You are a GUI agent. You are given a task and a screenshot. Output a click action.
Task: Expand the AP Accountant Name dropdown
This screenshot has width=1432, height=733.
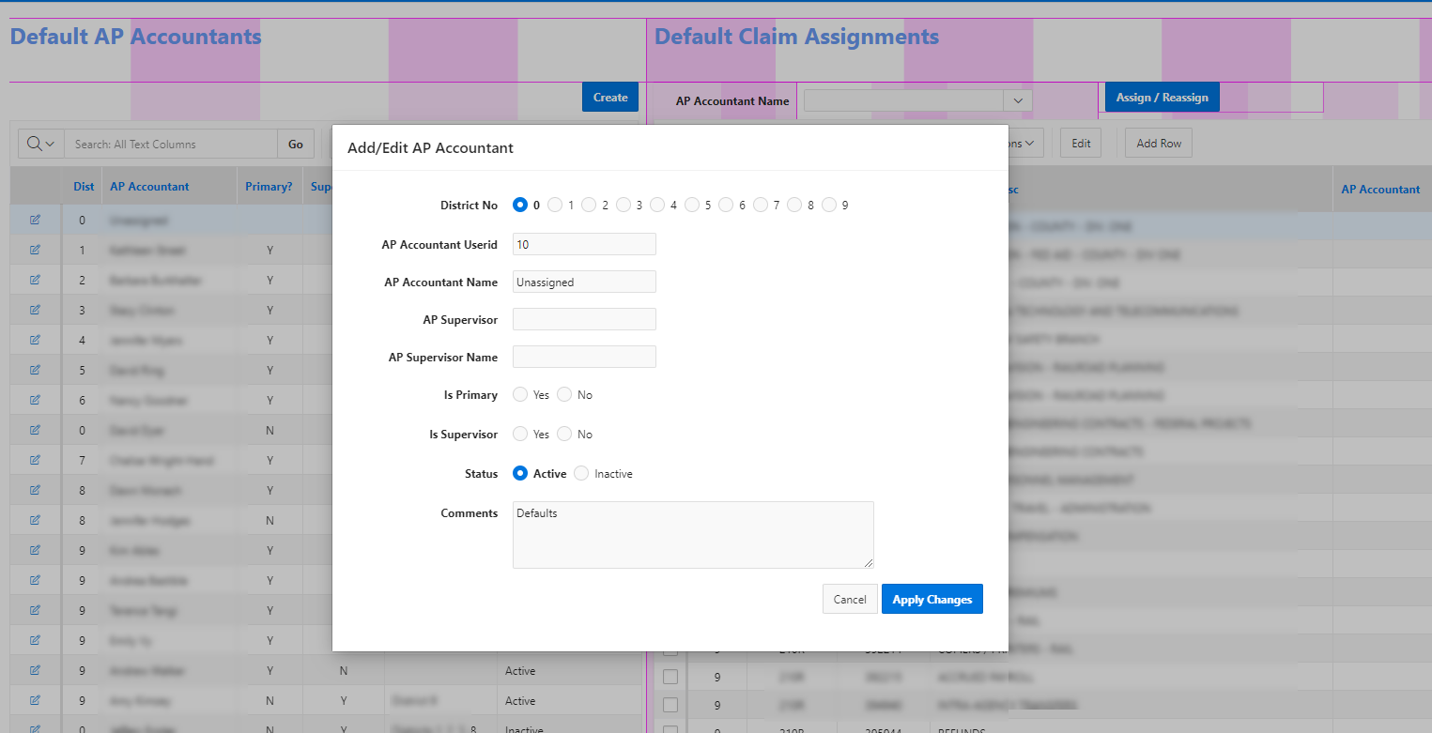click(x=1017, y=100)
